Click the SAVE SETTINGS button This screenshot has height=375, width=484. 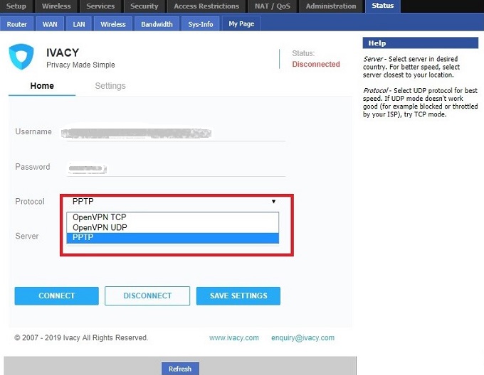pyautogui.click(x=238, y=296)
